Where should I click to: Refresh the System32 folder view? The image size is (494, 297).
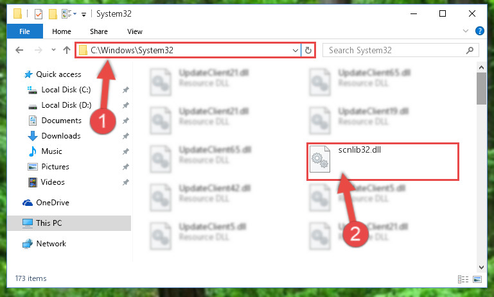(x=308, y=50)
